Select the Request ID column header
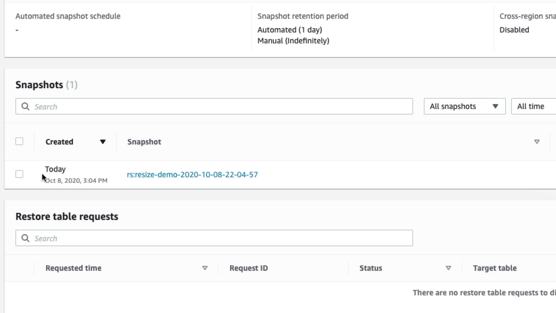The width and height of the screenshot is (556, 313). pos(248,268)
